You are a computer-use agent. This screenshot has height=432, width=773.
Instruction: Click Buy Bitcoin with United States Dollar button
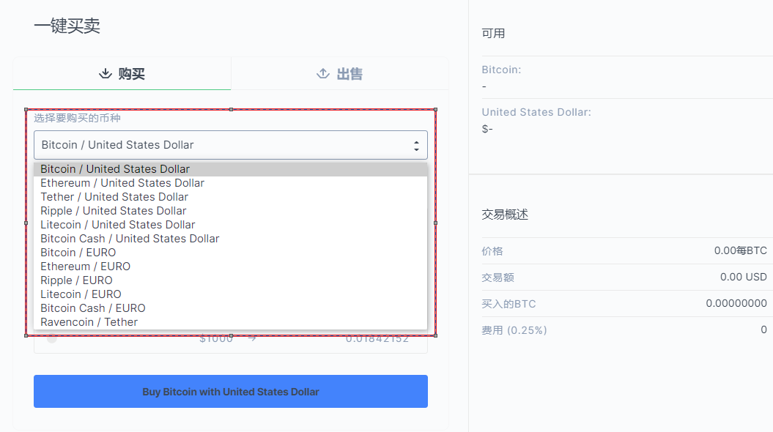pos(231,392)
